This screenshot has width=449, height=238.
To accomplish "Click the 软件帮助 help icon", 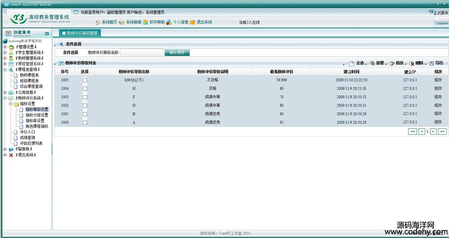I will point(145,22).
